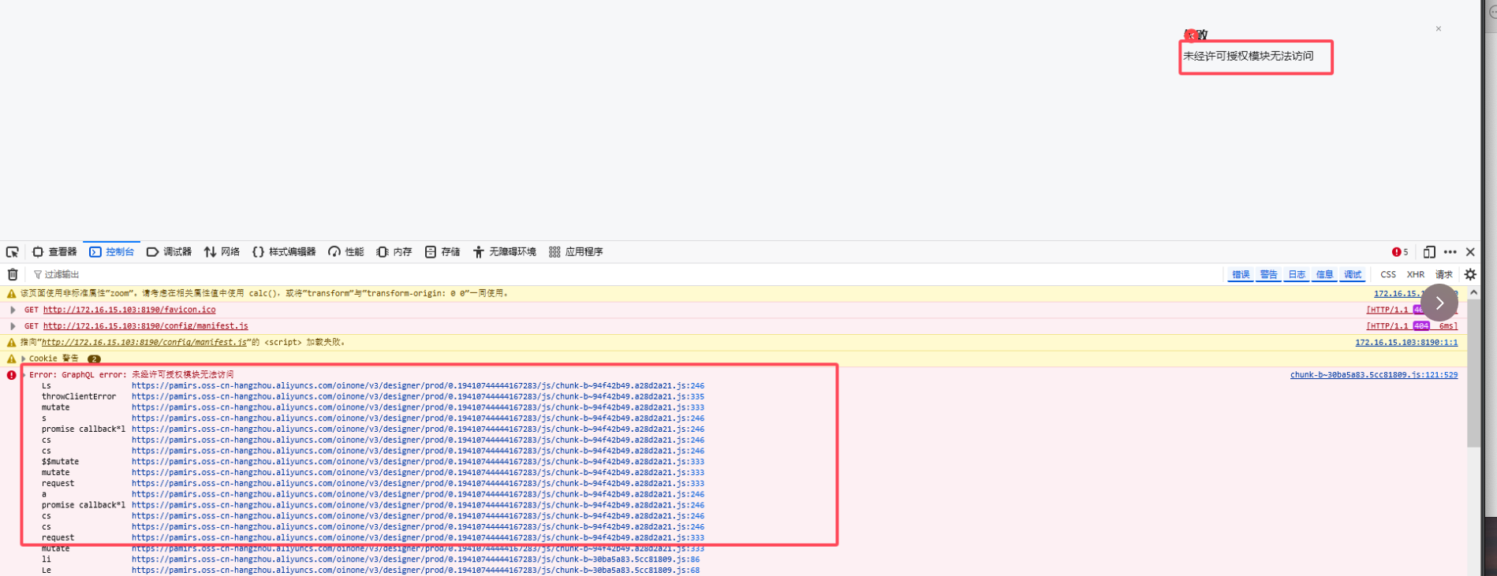Click the notification text 未经许可授权模块无法访问
The width and height of the screenshot is (1497, 576).
pos(1249,56)
